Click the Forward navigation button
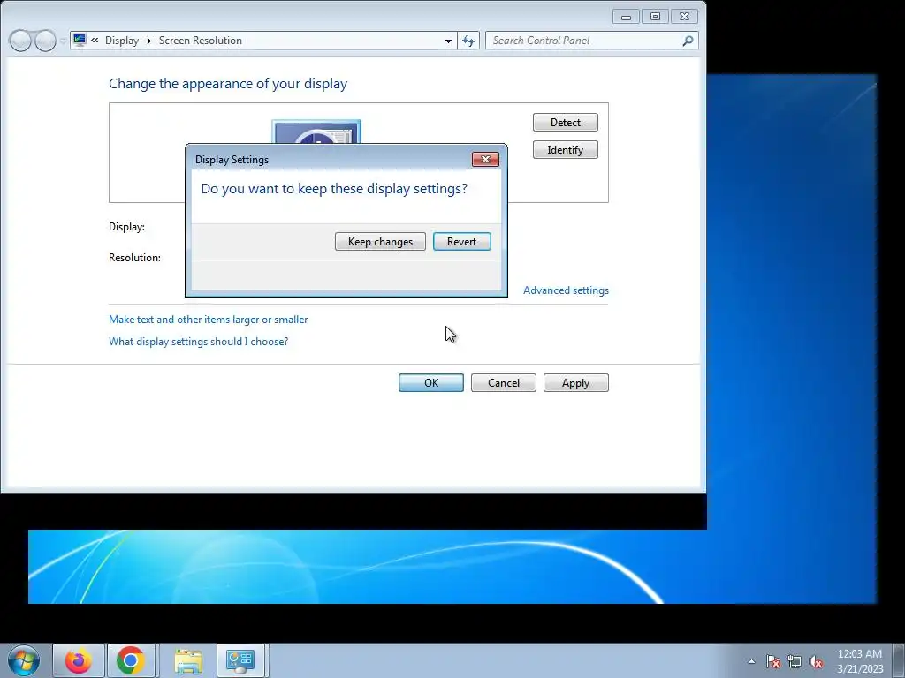Screen dimensions: 905x678 coord(46,41)
